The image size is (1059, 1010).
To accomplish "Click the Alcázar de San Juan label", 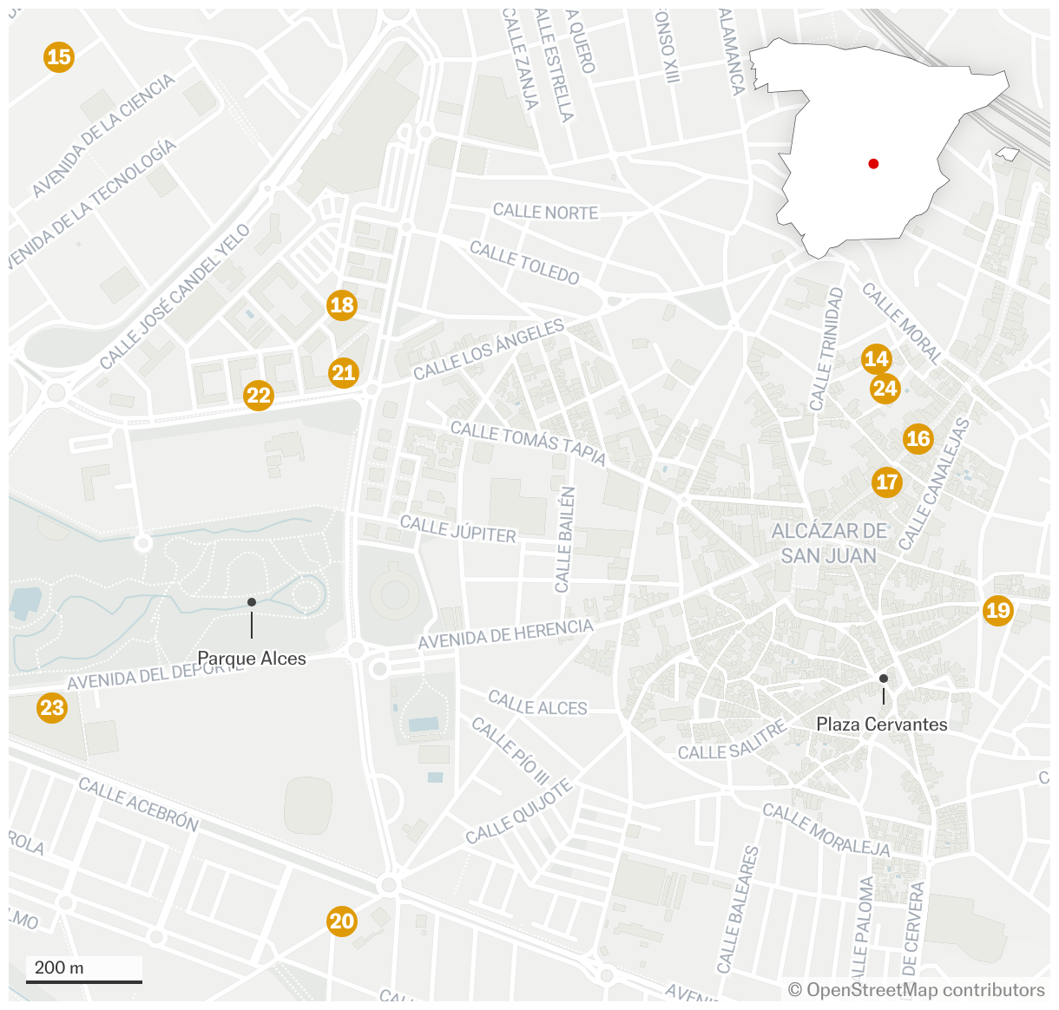I will pyautogui.click(x=829, y=543).
